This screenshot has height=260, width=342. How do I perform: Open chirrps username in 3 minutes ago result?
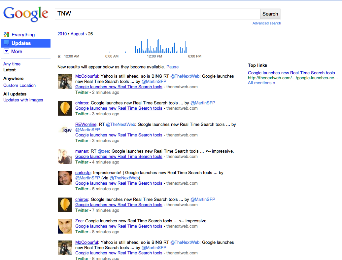(82, 103)
